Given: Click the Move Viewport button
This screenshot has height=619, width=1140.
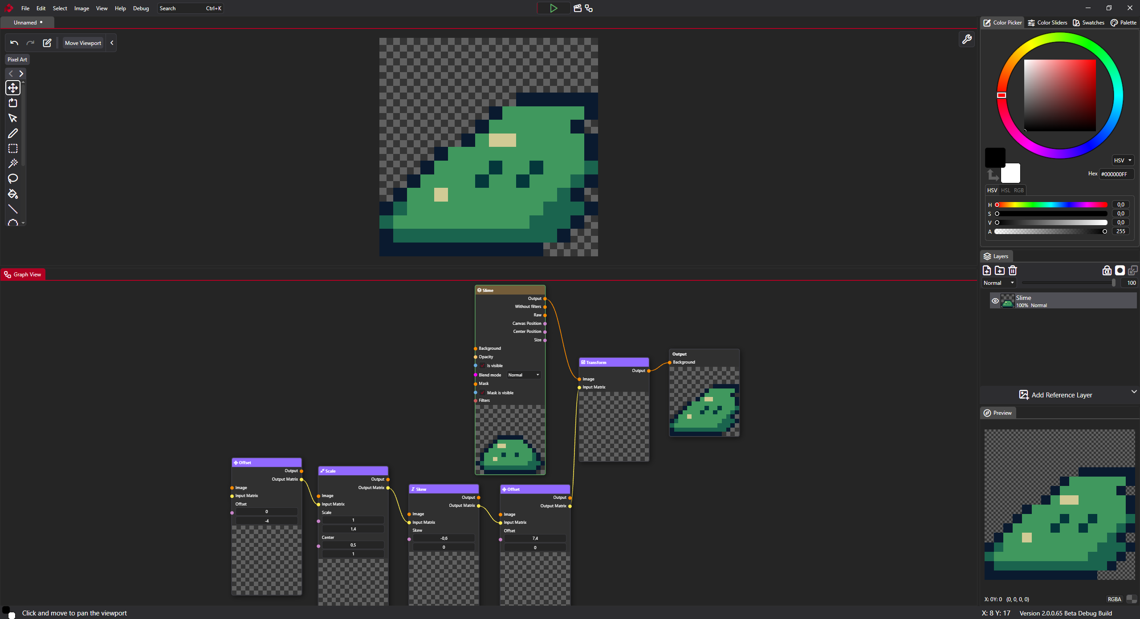Looking at the screenshot, I should click(83, 43).
